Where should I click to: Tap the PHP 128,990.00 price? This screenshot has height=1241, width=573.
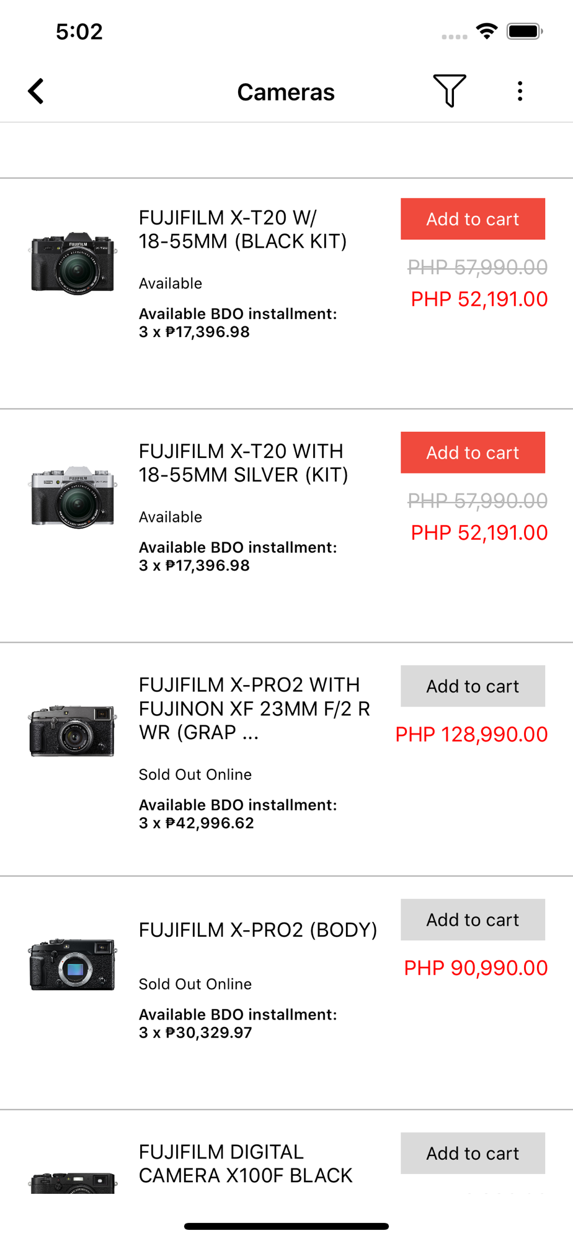(471, 735)
